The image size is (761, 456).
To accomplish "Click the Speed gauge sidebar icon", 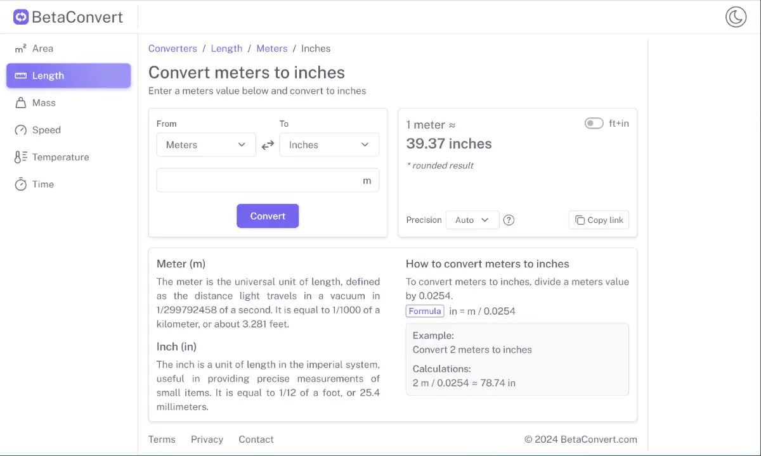I will tap(21, 130).
